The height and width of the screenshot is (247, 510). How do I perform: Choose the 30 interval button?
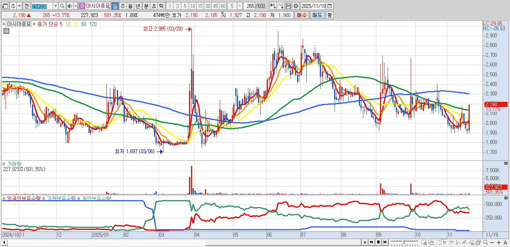(x=208, y=6)
